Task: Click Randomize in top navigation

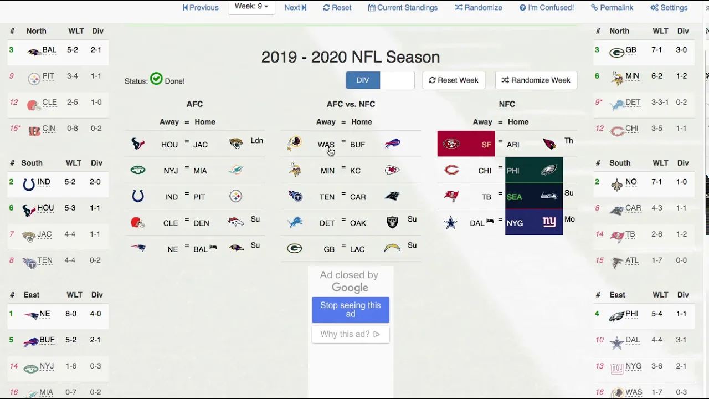Action: pyautogui.click(x=479, y=8)
